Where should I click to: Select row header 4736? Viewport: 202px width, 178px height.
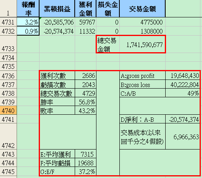click(x=8, y=75)
